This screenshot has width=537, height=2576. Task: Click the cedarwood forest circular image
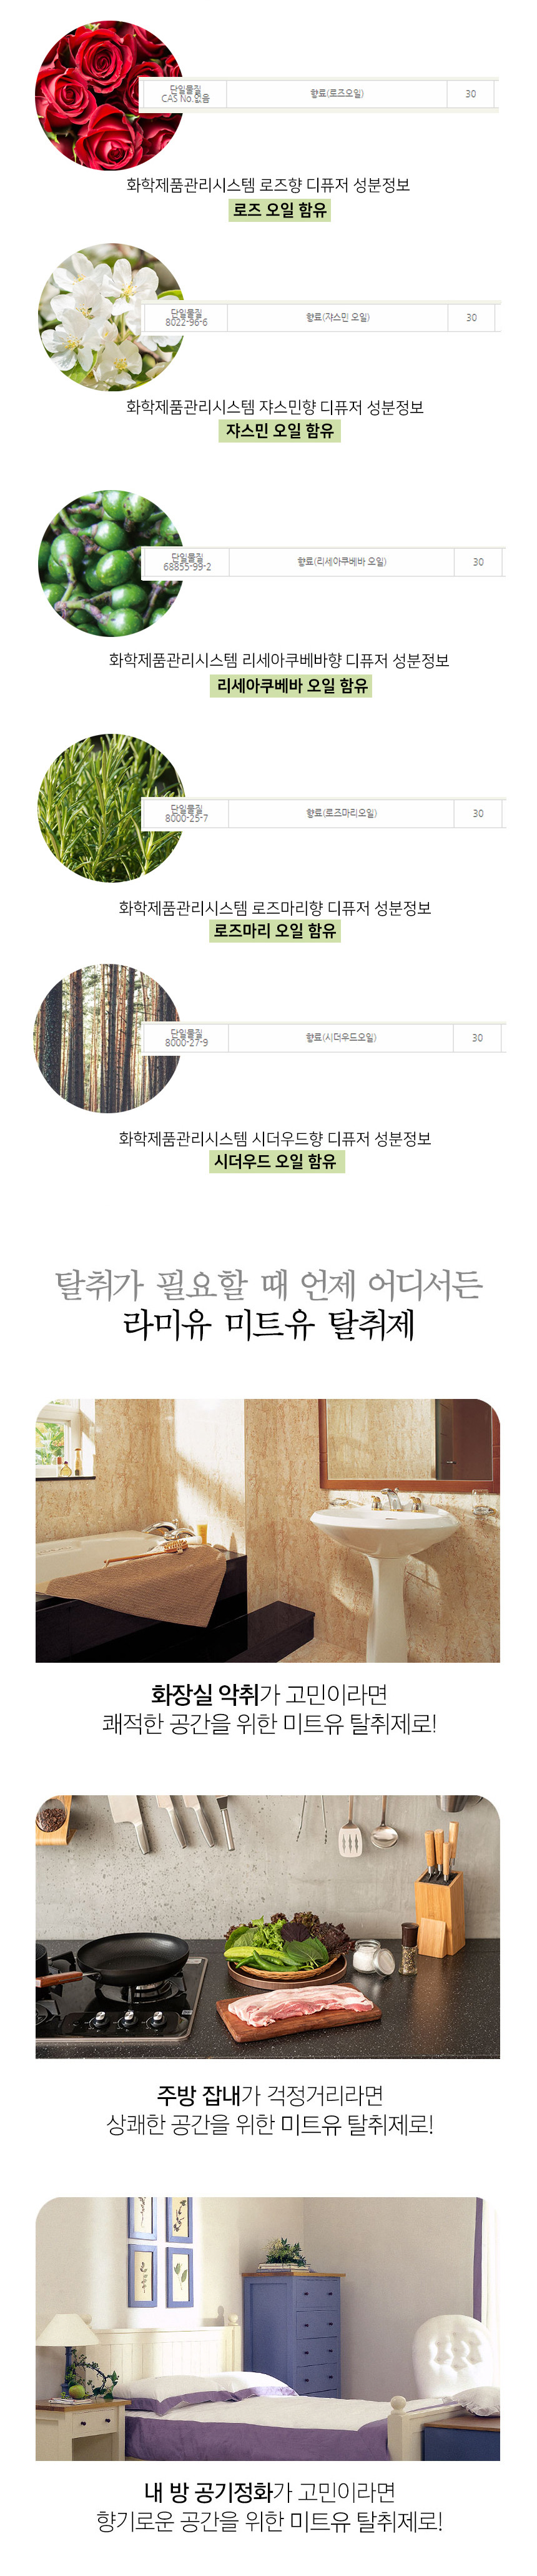(107, 1038)
